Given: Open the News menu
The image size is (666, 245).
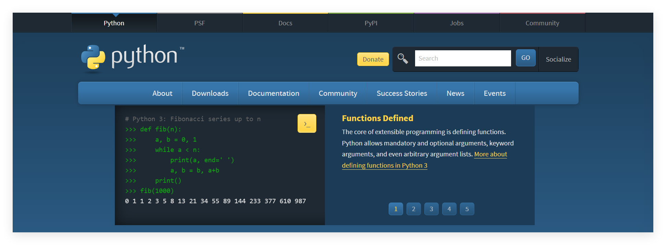Looking at the screenshot, I should [x=456, y=93].
